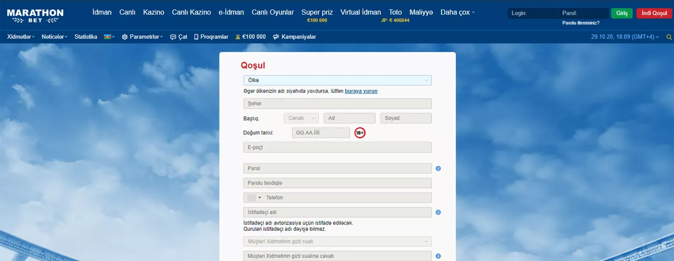Screen dimensions: 674x261
Task: Click info icon next to Parol field
Action: 438,169
